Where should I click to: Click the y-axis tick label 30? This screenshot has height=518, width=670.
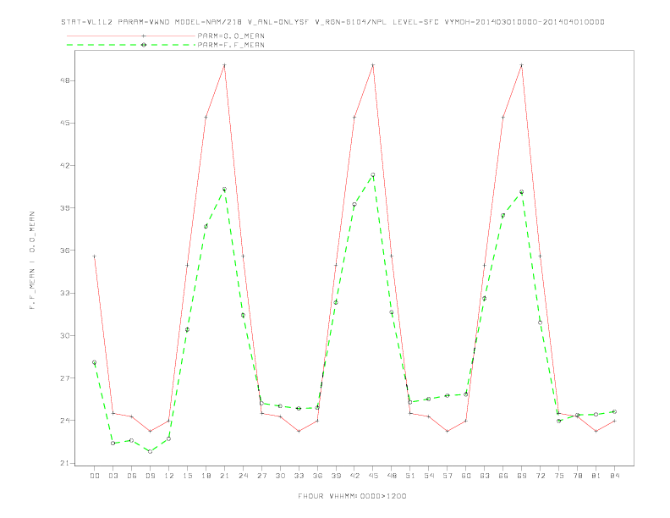point(64,335)
